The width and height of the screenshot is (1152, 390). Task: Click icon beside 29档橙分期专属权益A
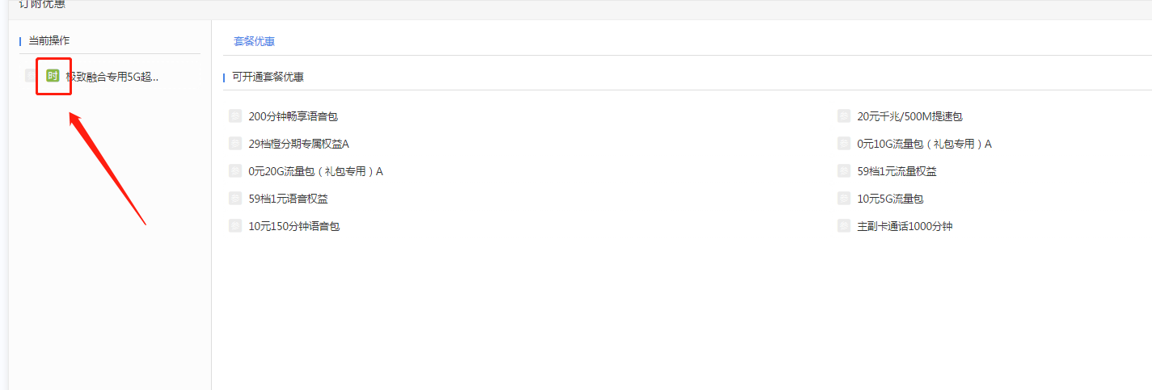point(235,144)
